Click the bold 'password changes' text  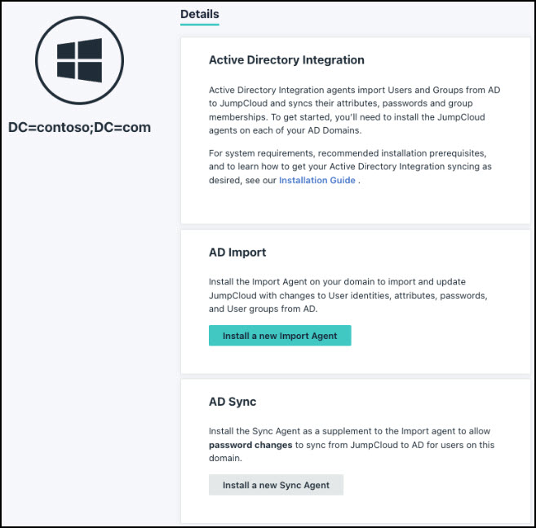pos(250,445)
